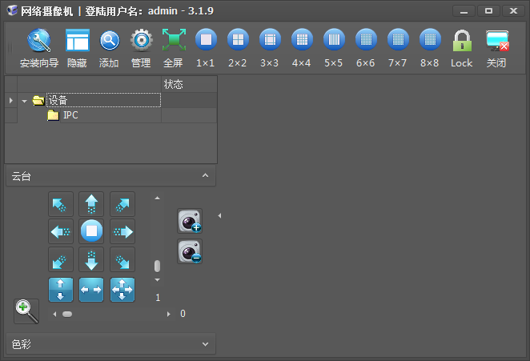This screenshot has height=361, width=530.
Task: Collapse the 设备 tree node
Action: click(x=25, y=101)
